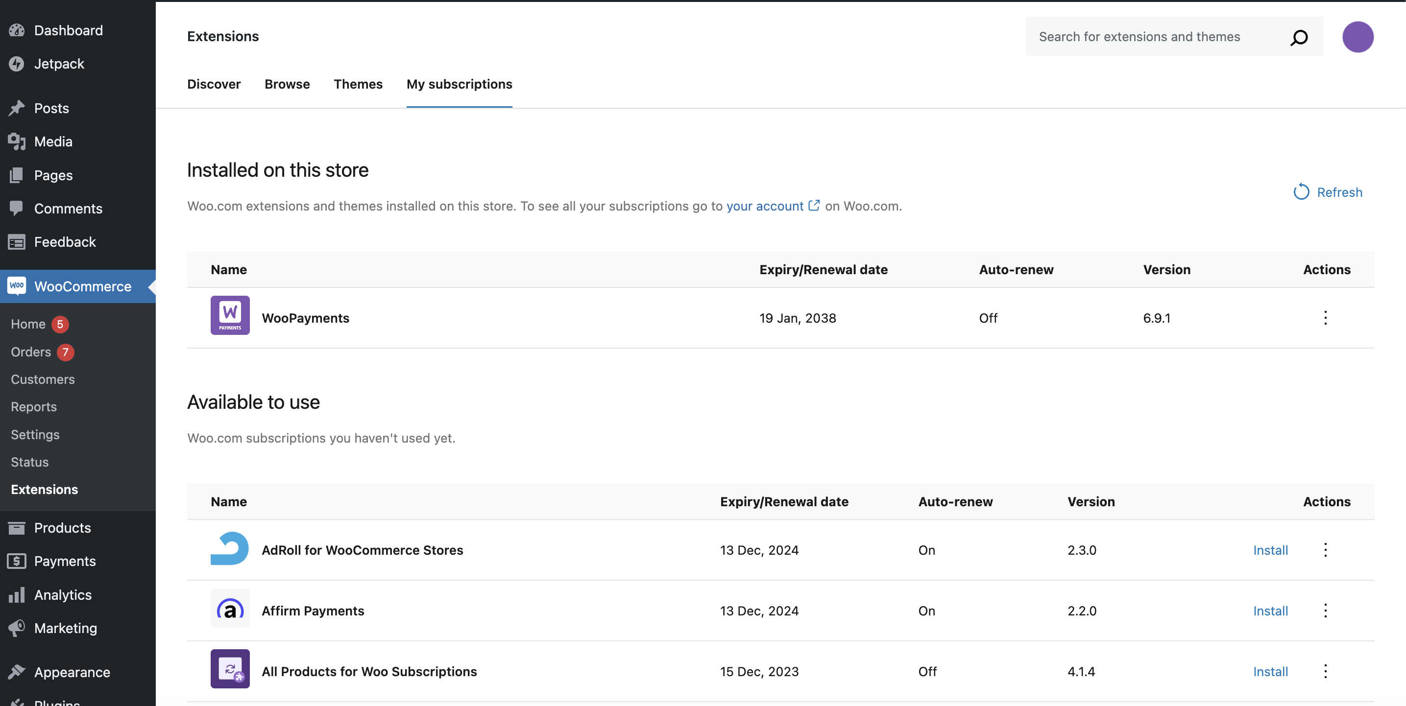Open the Jetpack section
The width and height of the screenshot is (1406, 706).
click(x=17, y=64)
